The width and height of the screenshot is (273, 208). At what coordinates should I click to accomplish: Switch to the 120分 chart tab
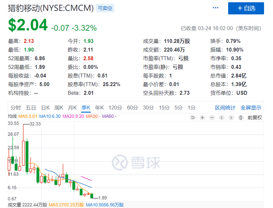coord(115,108)
